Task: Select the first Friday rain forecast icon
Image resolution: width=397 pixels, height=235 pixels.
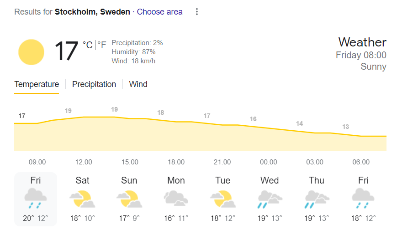Action: point(36,199)
